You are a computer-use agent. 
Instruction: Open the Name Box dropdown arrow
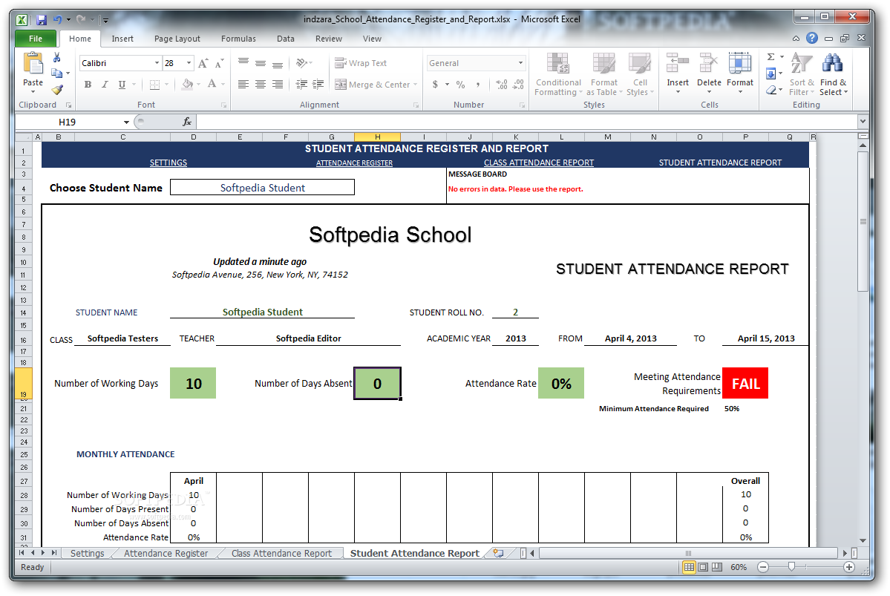(126, 122)
